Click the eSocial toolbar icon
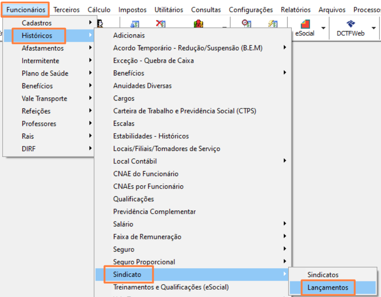This screenshot has height=297, width=381. pyautogui.click(x=305, y=25)
